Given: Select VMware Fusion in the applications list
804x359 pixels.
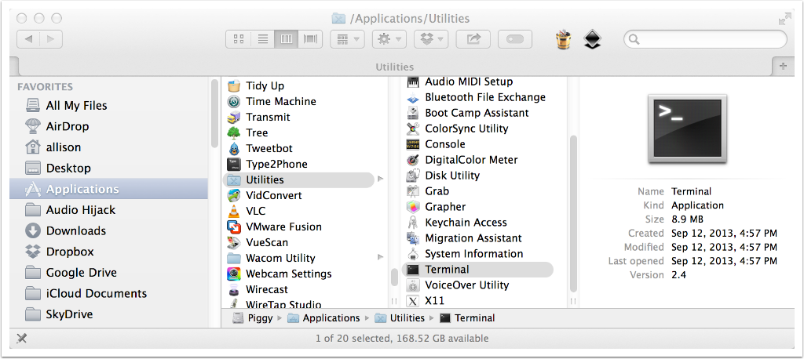Looking at the screenshot, I should (283, 227).
